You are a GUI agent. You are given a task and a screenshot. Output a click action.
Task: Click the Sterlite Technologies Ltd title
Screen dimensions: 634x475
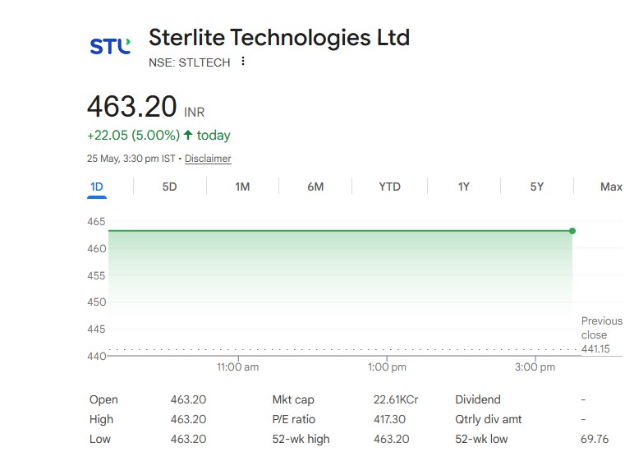279,37
